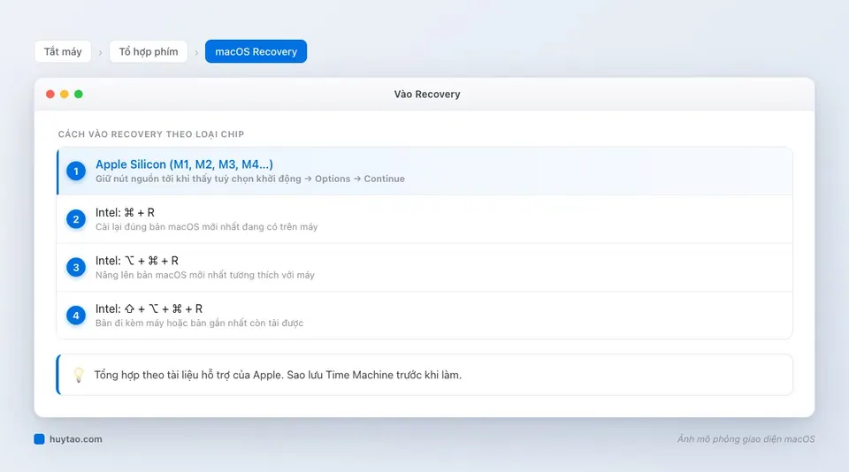Open the huytao.com link
This screenshot has height=472, width=849.
coord(76,439)
